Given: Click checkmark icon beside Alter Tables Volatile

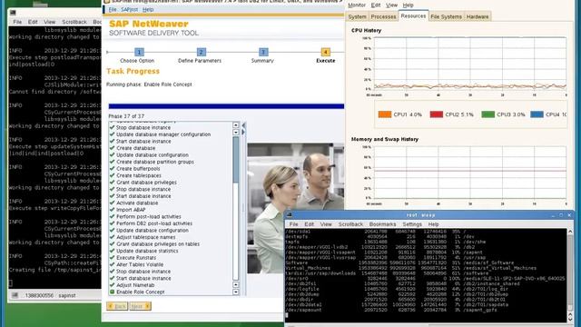Looking at the screenshot, I should (x=113, y=264).
